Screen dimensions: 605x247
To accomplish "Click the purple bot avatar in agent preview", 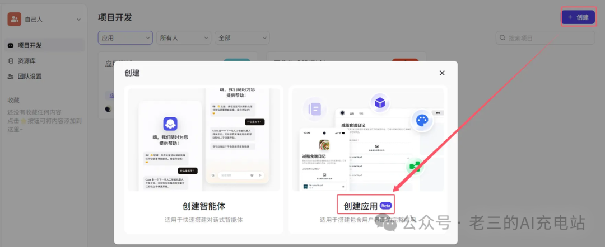I will (x=170, y=124).
